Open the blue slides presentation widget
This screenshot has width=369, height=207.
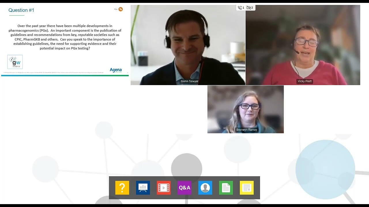(x=143, y=188)
